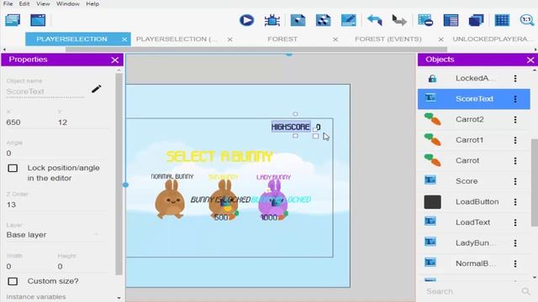Open options menu for LoadButton
The width and height of the screenshot is (538, 302).
(515, 201)
